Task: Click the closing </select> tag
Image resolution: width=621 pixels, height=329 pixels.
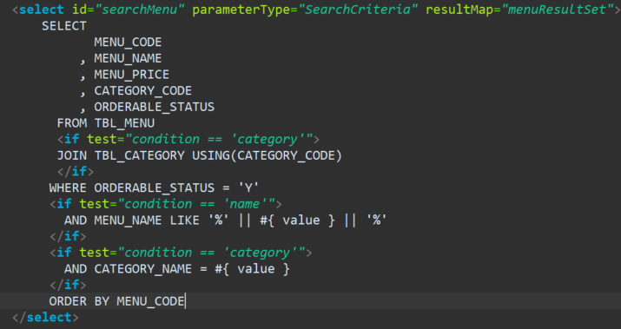Action: (45, 318)
